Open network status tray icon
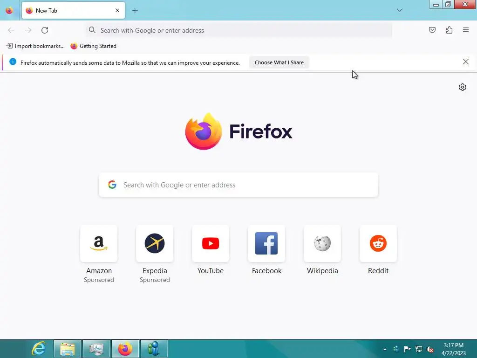The image size is (477, 358). coord(419,349)
